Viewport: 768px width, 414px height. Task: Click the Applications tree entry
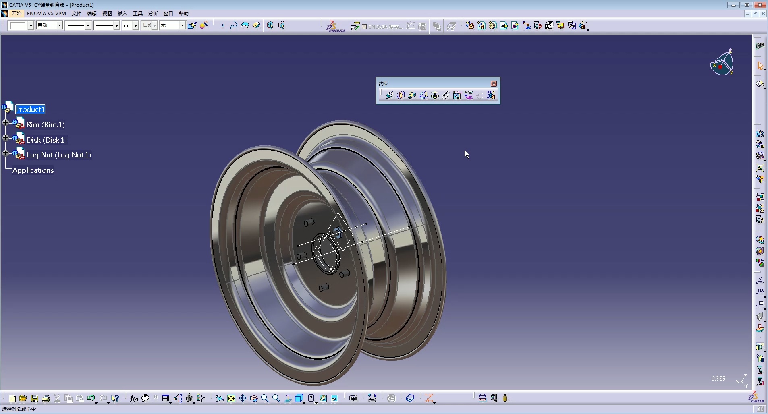tap(33, 170)
